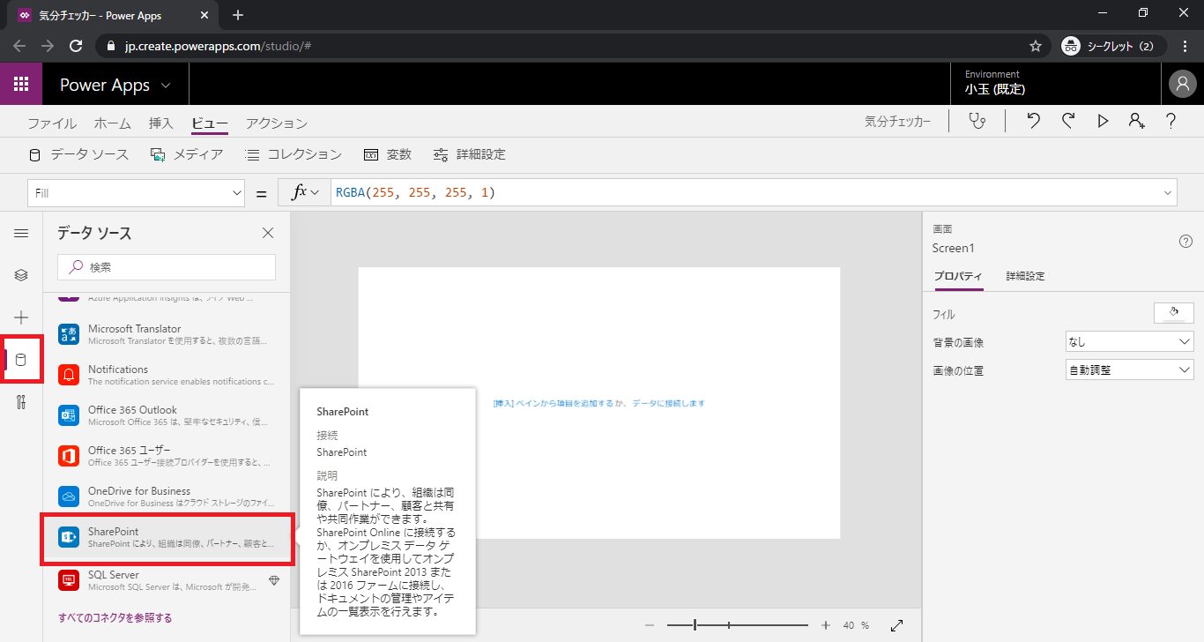This screenshot has width=1204, height=642.
Task: Click the zoom slider track
Action: coord(737,625)
